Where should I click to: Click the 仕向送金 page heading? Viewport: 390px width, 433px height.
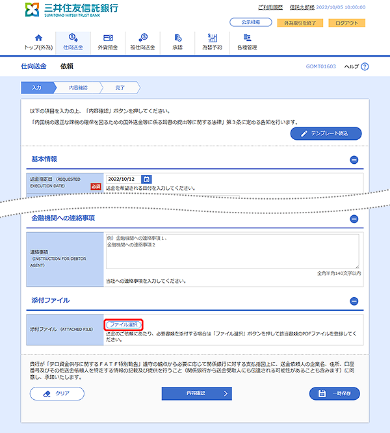pos(34,66)
